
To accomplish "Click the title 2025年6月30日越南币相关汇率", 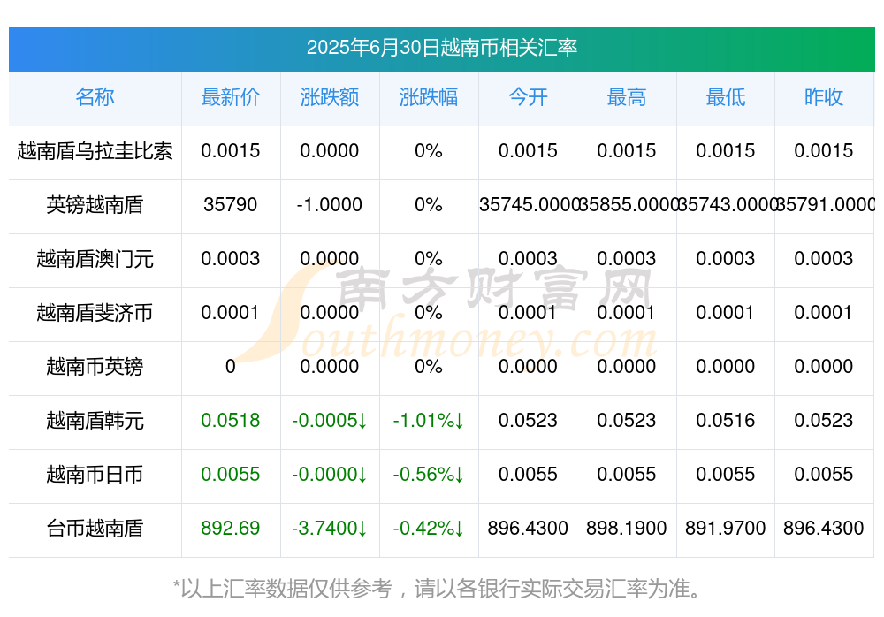I will (441, 48).
